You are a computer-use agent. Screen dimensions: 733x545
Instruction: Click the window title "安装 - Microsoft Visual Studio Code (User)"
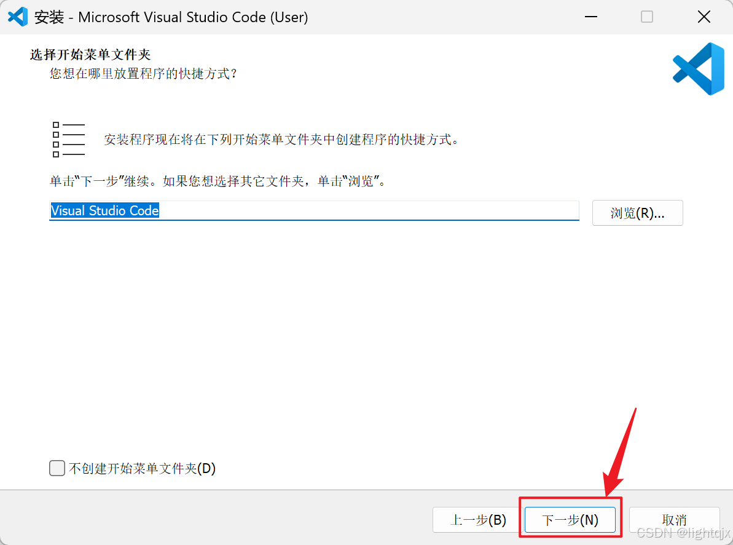click(171, 17)
